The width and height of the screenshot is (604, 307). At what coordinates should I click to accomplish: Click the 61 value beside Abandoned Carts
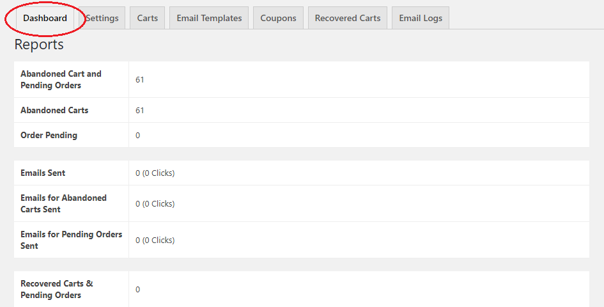coord(140,111)
